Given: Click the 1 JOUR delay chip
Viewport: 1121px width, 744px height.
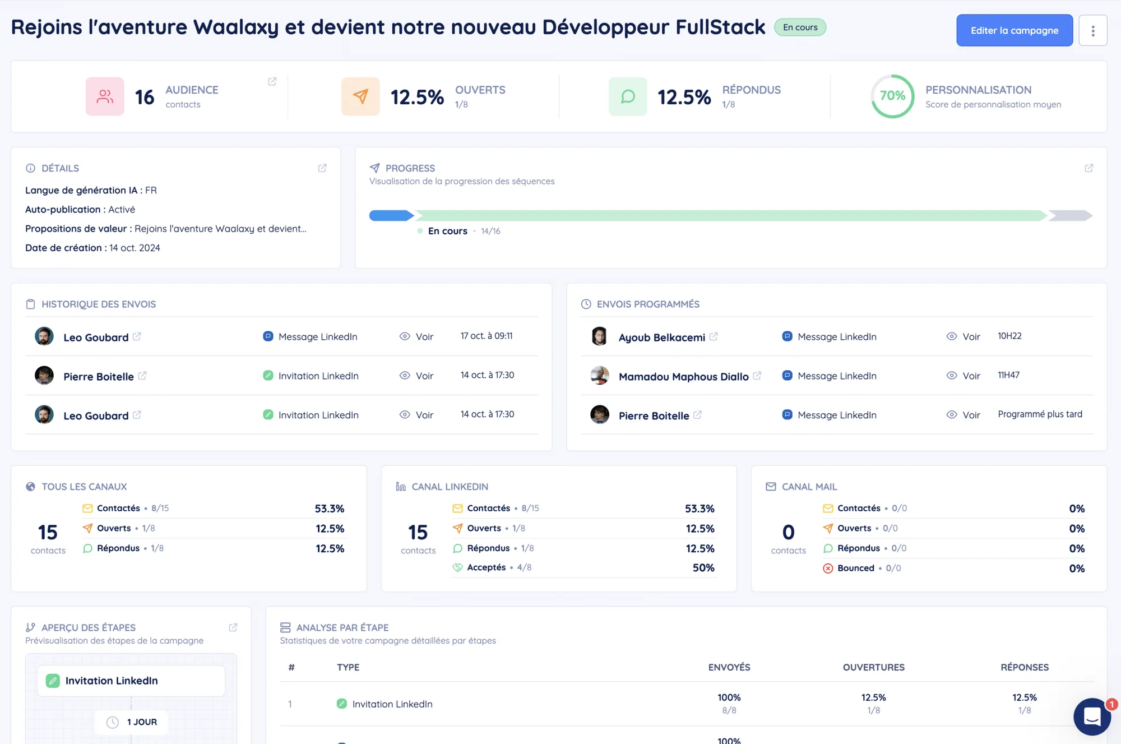Looking at the screenshot, I should click(132, 722).
